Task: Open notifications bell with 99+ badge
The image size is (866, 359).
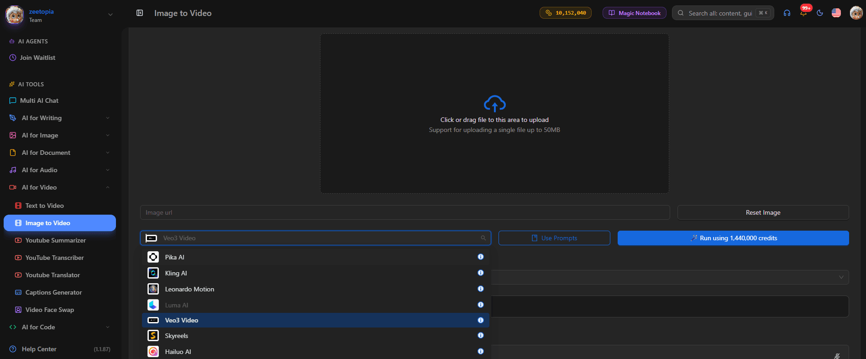Action: coord(803,13)
